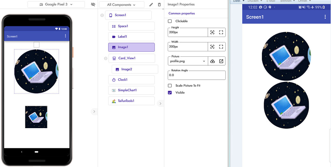This screenshot has width=331, height=167.
Task: Click the Rotation Angle input field
Action: click(196, 75)
